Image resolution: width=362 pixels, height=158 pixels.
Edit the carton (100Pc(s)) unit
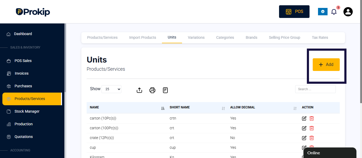pyautogui.click(x=304, y=128)
